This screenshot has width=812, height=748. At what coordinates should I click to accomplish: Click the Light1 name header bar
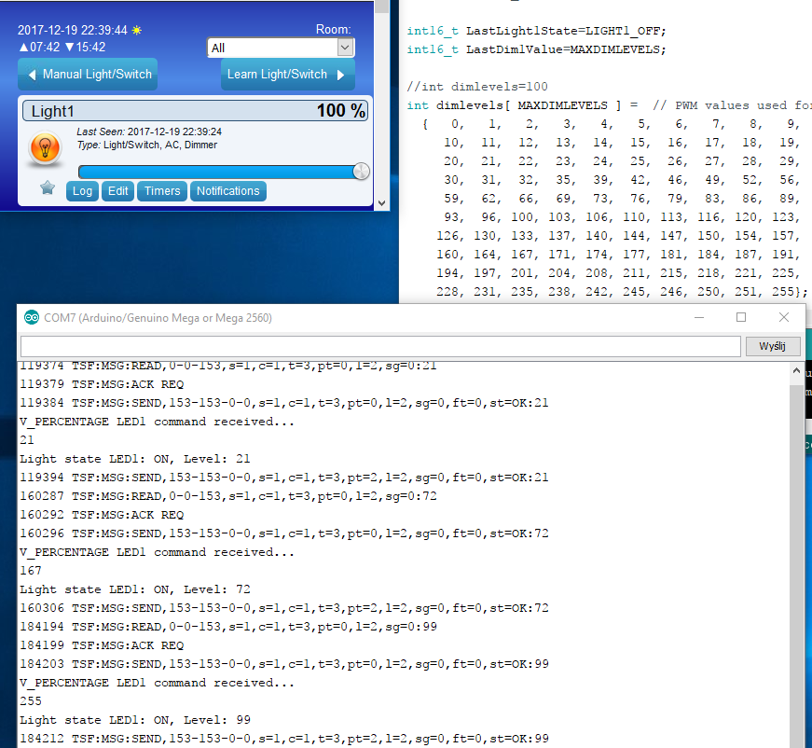[195, 111]
